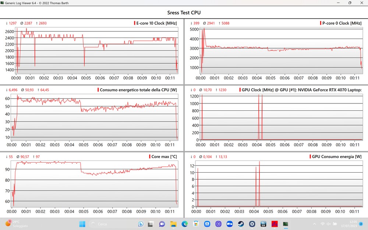
Task: Open the notification center badge
Action: point(361,224)
